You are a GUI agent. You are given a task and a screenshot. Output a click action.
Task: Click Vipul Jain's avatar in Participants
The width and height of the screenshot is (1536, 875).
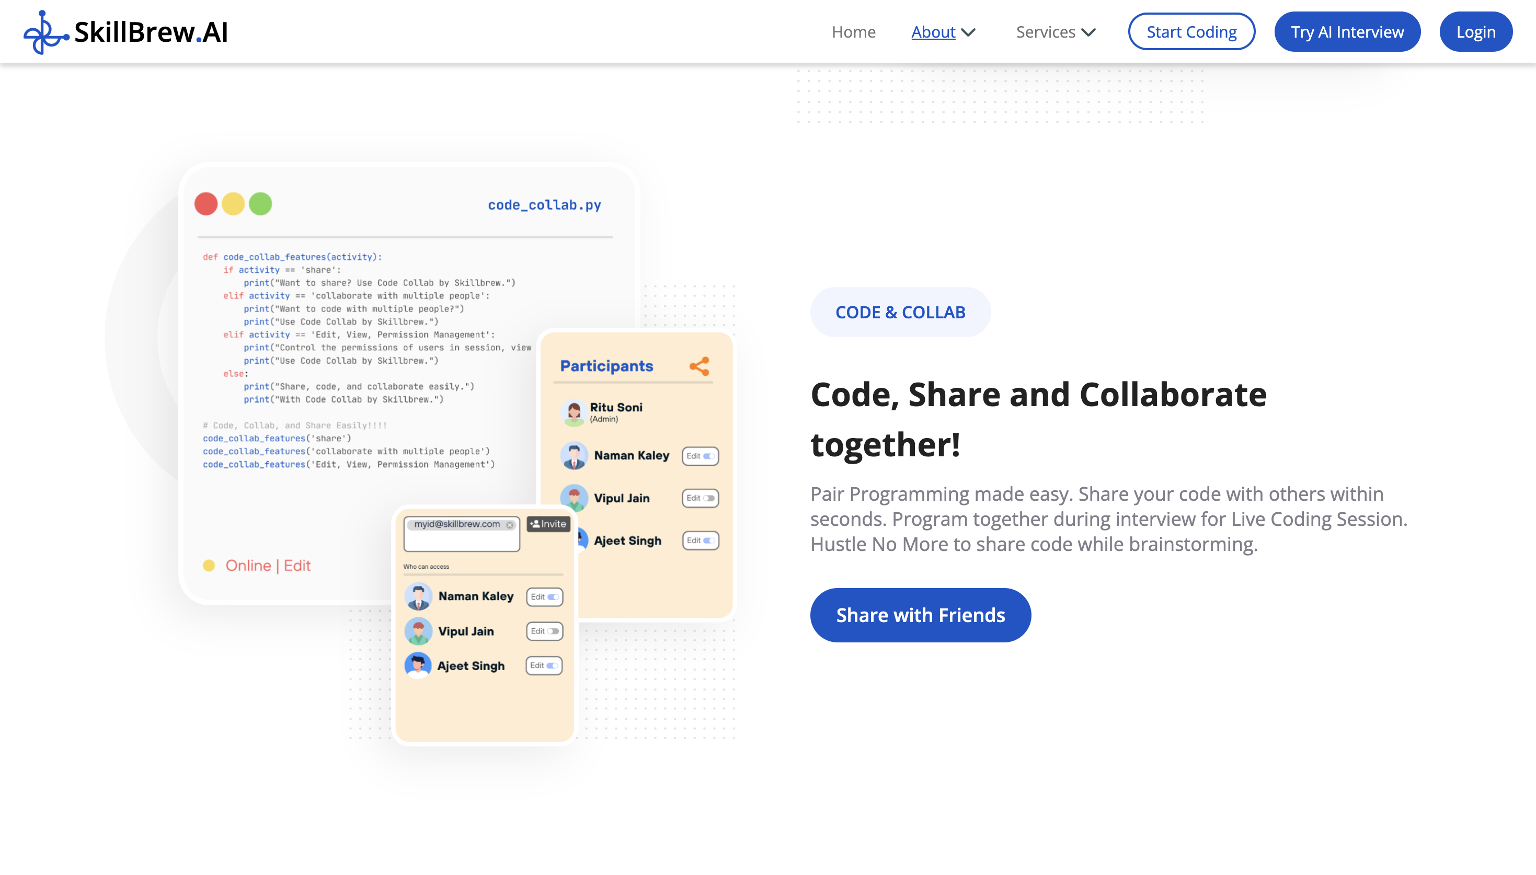574,498
